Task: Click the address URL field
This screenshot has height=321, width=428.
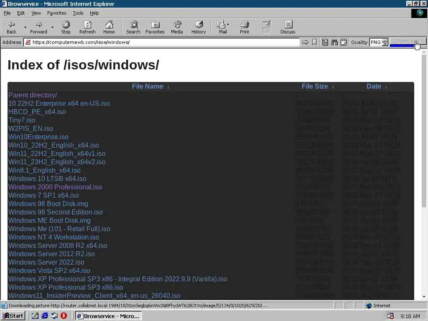Action: click(x=162, y=42)
